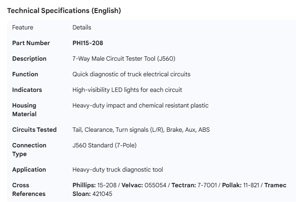This screenshot has height=202, width=296.
Task: Select the Connection Type row label
Action: tap(29, 150)
